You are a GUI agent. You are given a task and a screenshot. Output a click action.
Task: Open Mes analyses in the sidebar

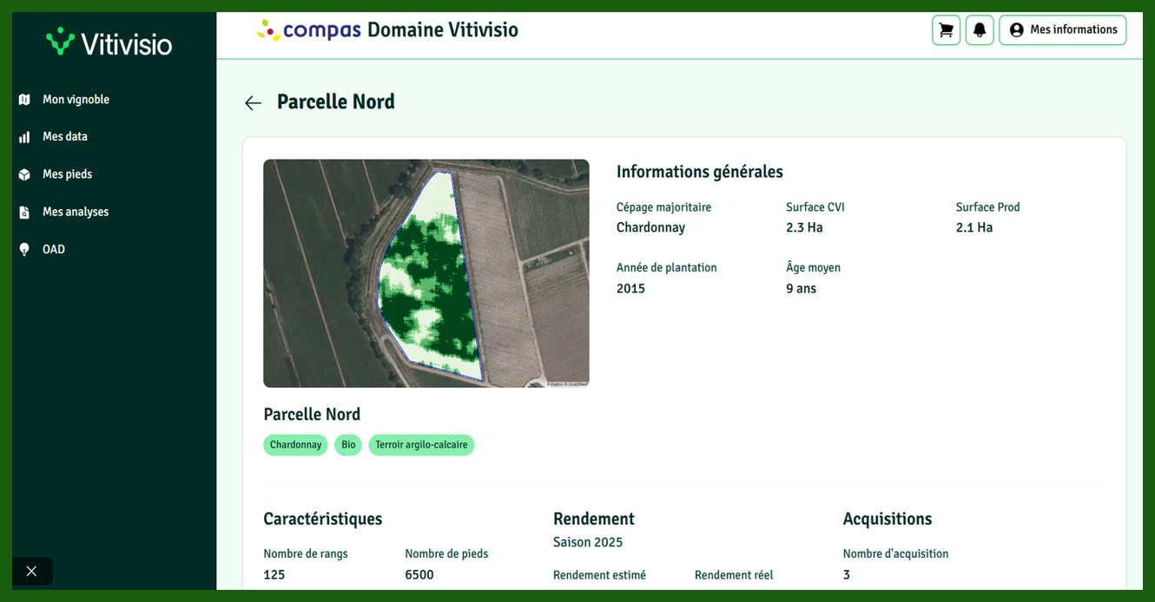tap(76, 212)
